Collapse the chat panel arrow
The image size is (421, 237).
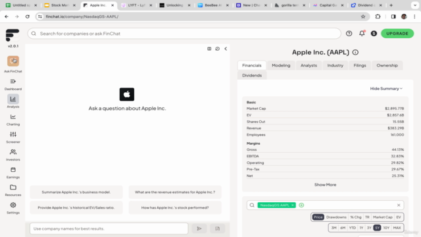tap(226, 49)
